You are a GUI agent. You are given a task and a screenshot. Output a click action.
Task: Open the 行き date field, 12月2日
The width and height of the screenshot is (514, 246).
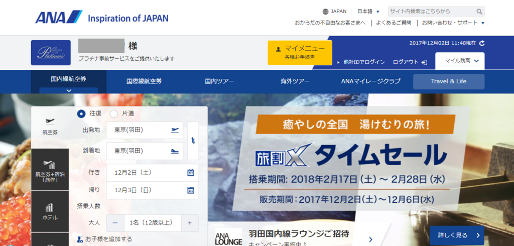[153, 173]
